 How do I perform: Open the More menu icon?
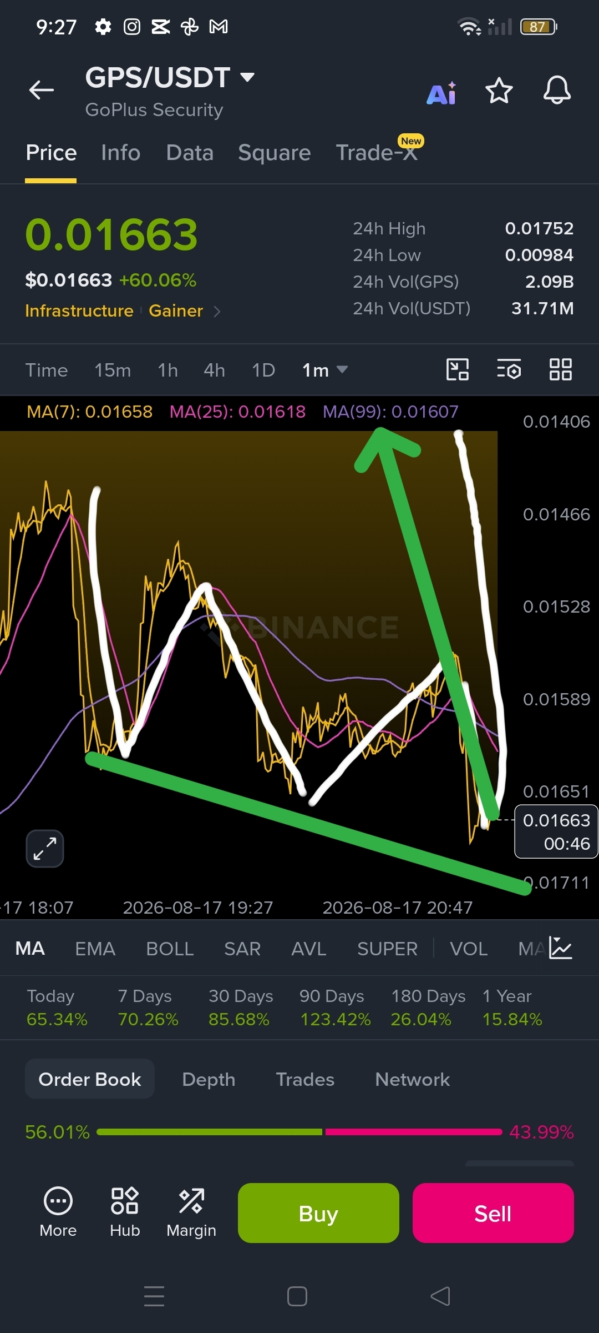58,1213
